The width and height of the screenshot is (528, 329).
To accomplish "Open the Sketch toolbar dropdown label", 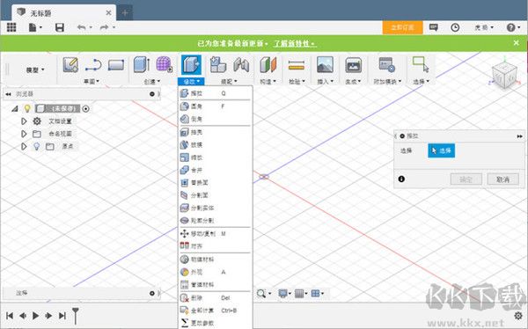I will pyautogui.click(x=92, y=81).
